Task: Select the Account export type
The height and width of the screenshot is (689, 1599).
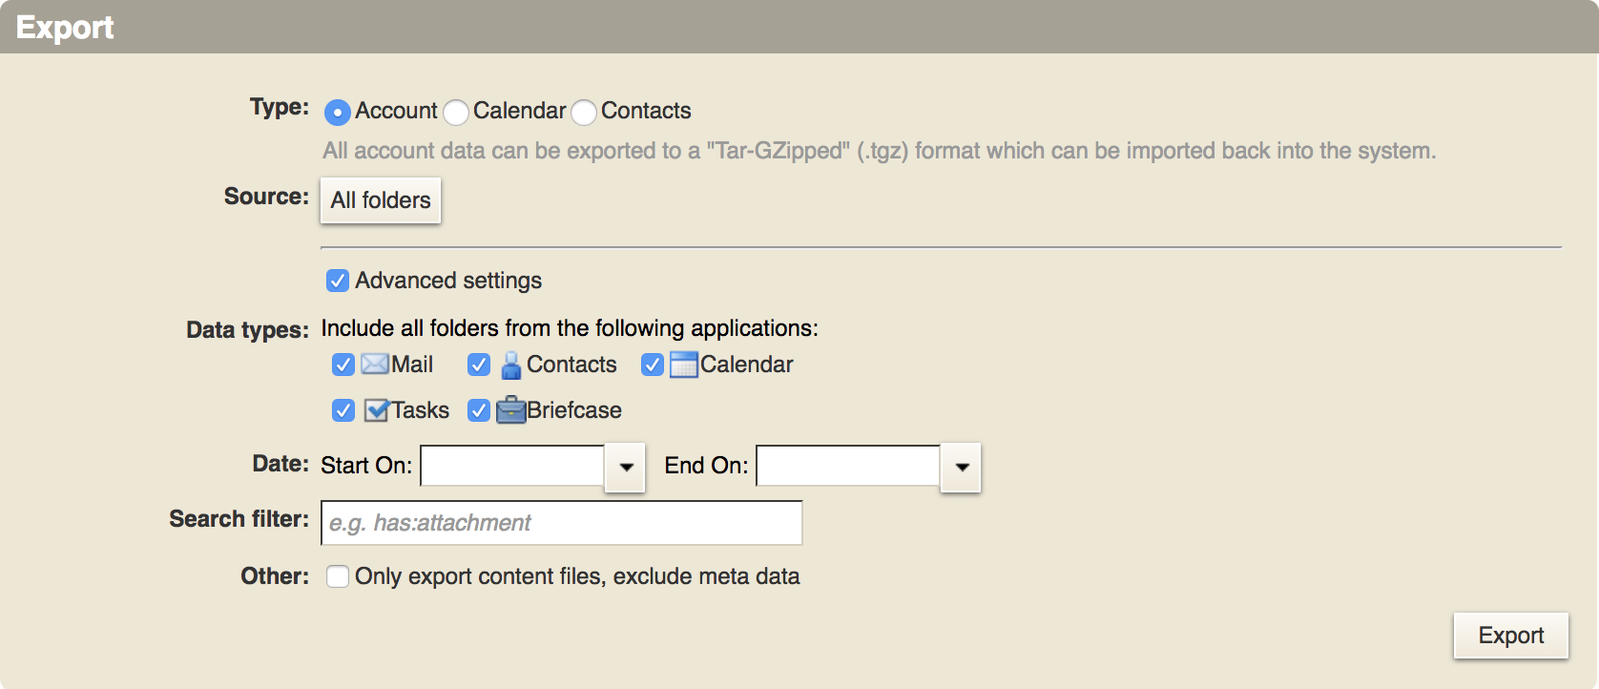Action: [x=338, y=113]
